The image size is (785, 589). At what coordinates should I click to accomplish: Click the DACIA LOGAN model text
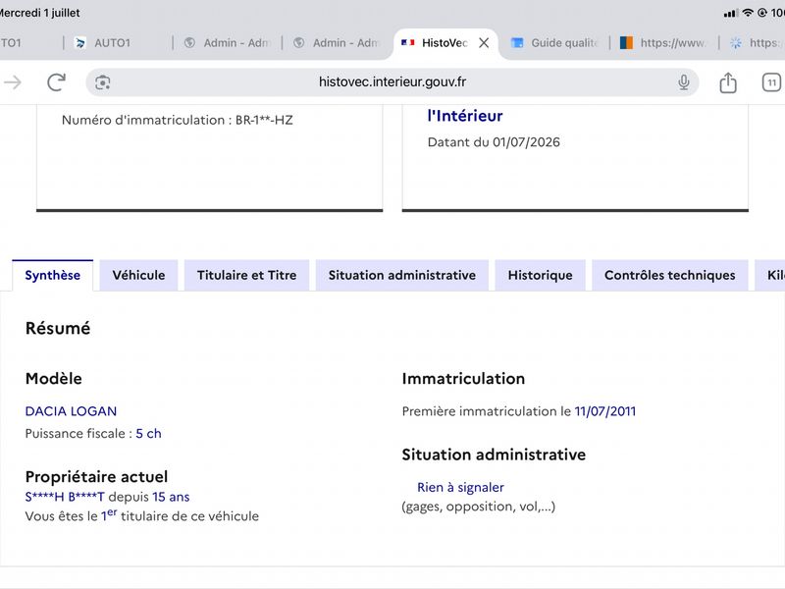[71, 411]
